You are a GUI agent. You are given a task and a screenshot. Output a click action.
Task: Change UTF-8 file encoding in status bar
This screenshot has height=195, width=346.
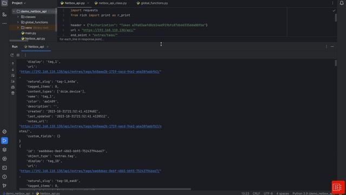(x=268, y=193)
